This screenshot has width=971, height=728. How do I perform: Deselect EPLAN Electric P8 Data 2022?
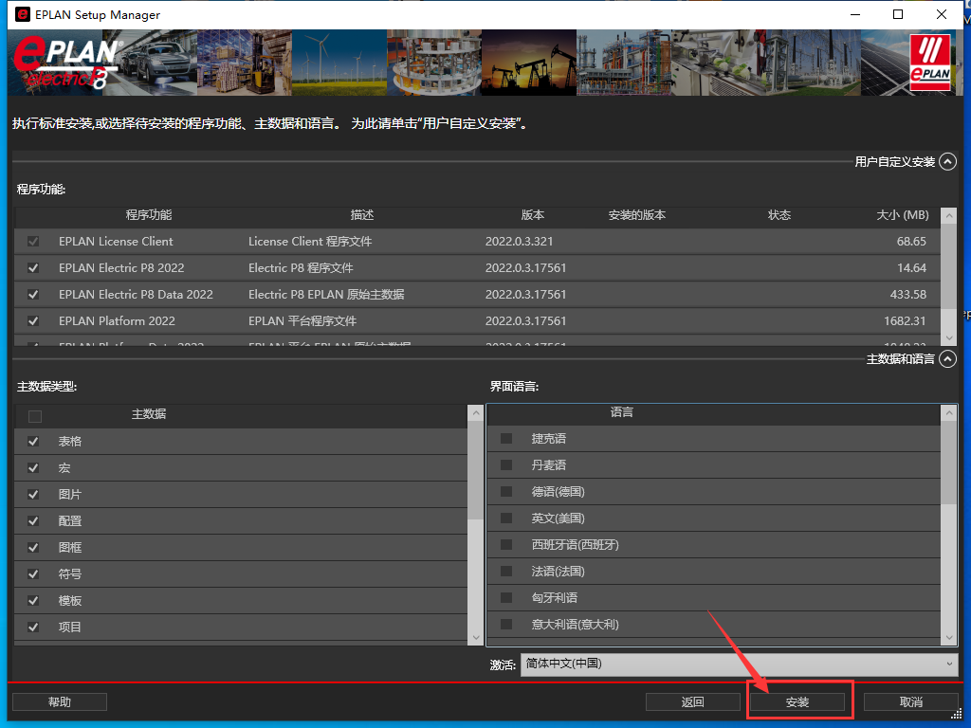(32, 295)
